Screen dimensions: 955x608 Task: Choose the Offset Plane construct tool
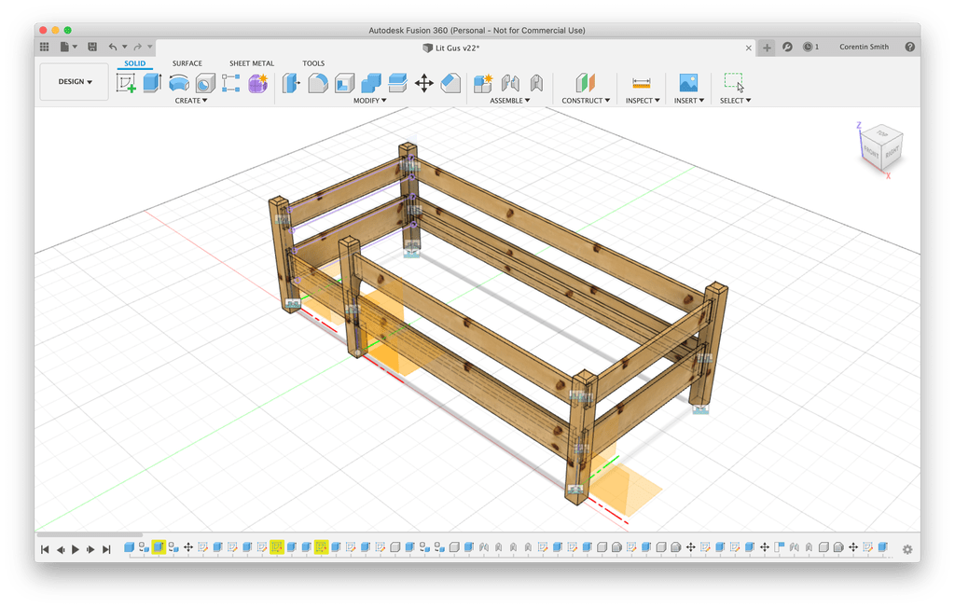[585, 83]
